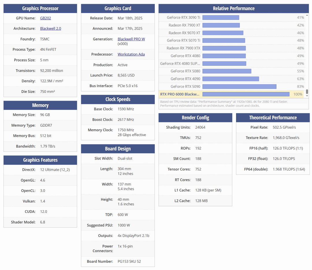
Task: Click the 12.0 CUDA value
Action: click(44, 212)
